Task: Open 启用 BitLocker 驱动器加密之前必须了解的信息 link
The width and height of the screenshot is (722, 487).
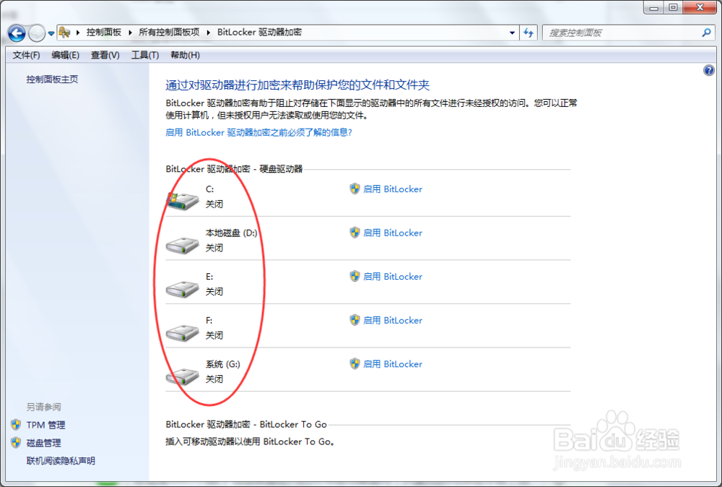Action: pos(258,133)
